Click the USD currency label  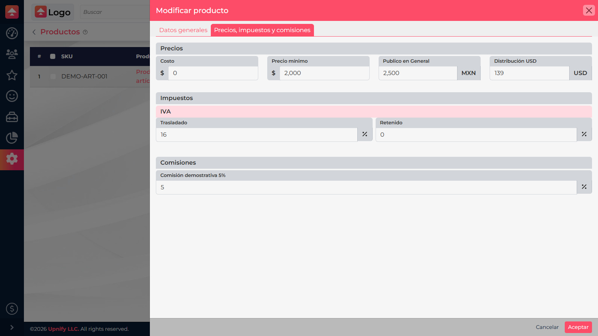pyautogui.click(x=580, y=73)
